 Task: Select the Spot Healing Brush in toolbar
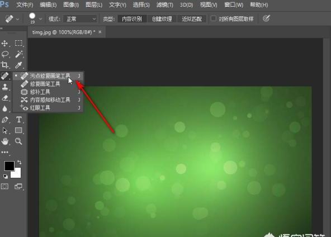(5, 76)
